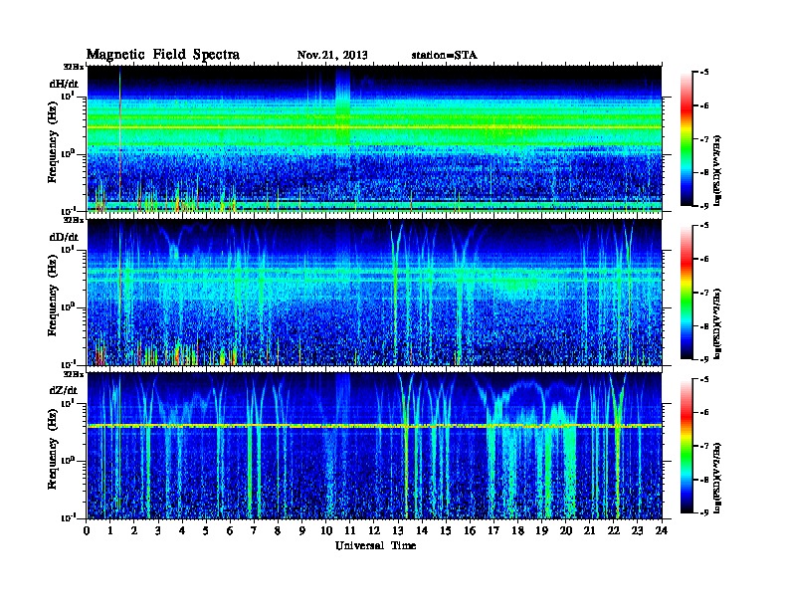This screenshot has height=609, width=788.
Task: Click hour tick label "7" on time axis
Action: pos(255,531)
